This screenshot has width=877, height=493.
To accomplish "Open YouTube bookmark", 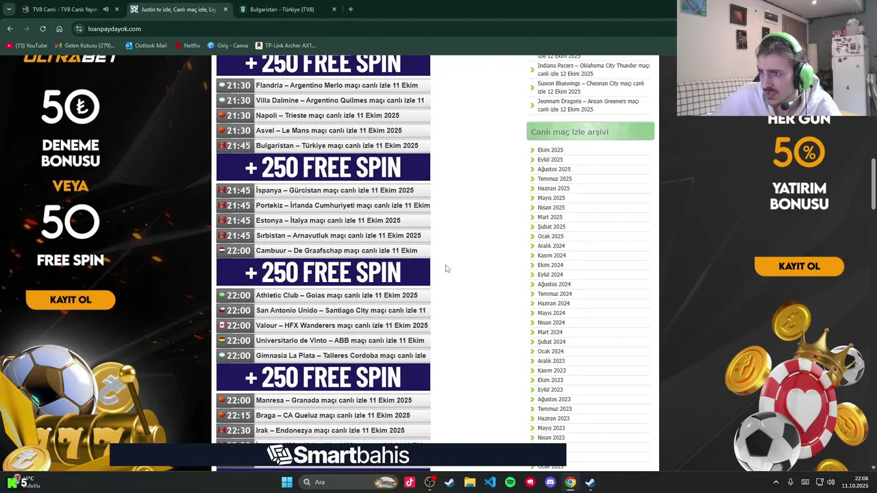I will (x=27, y=46).
